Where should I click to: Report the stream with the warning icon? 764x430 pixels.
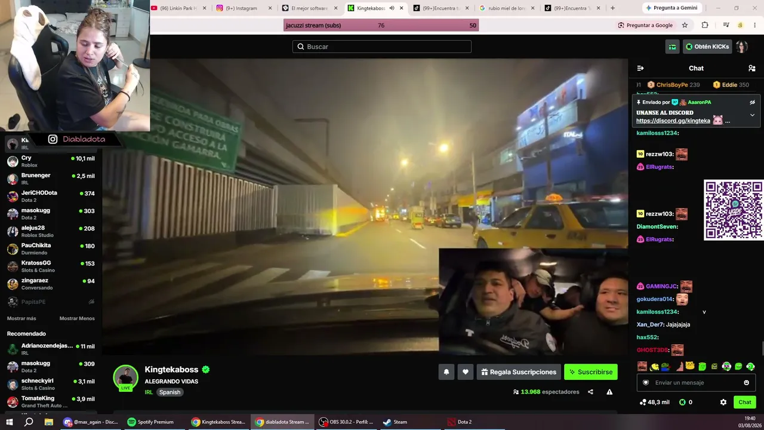click(x=609, y=392)
